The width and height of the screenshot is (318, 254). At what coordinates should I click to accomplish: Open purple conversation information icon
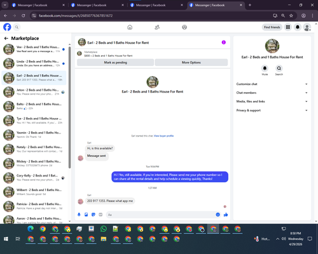[x=224, y=43]
